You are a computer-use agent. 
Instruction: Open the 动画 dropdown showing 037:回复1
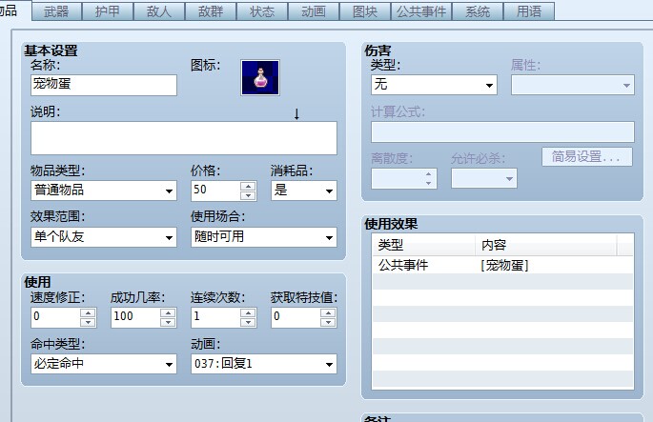(x=264, y=364)
